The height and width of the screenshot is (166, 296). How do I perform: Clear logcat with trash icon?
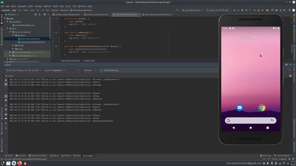coord(6,80)
